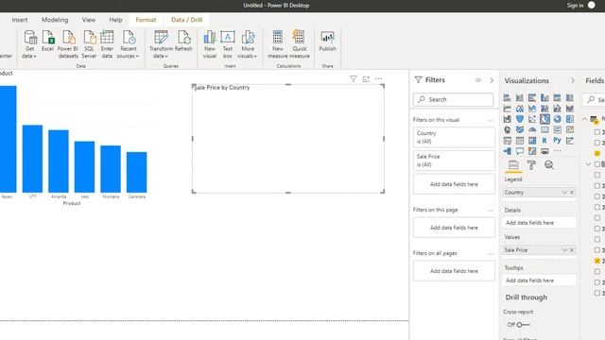Remove Country from the Legend well
Viewport: 605px width, 340px height.
572,193
